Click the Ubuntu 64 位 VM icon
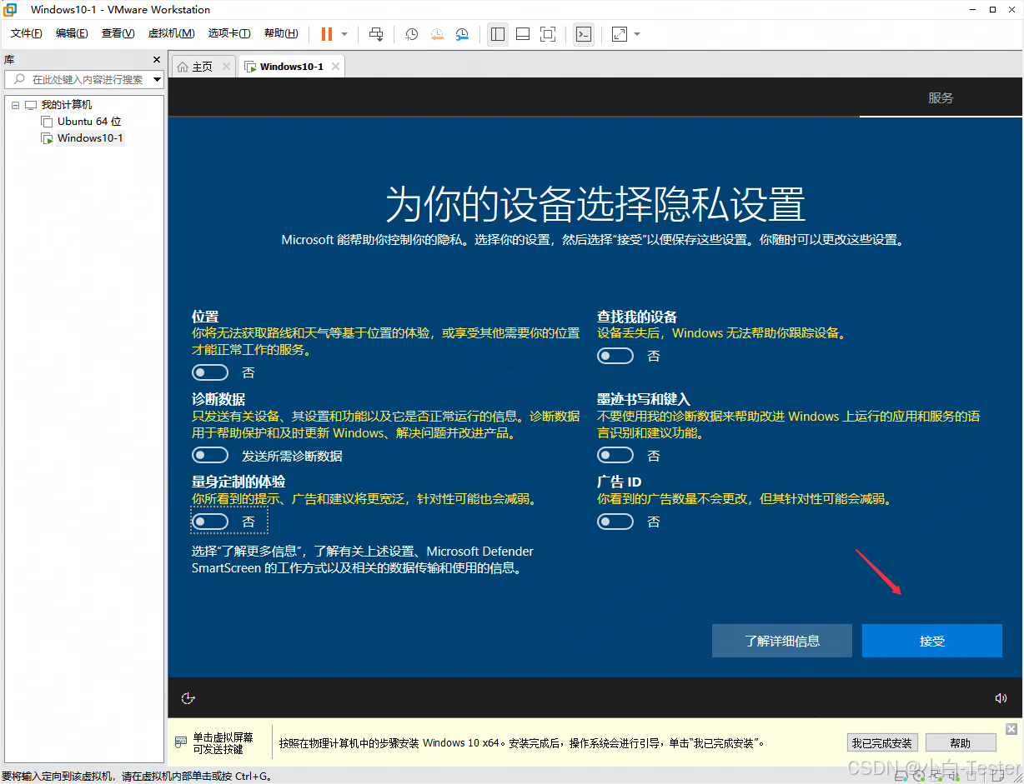The width and height of the screenshot is (1024, 784). click(48, 122)
